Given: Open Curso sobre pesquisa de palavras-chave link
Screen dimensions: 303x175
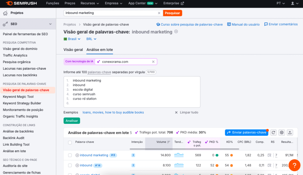Looking at the screenshot, I should click(x=189, y=25).
